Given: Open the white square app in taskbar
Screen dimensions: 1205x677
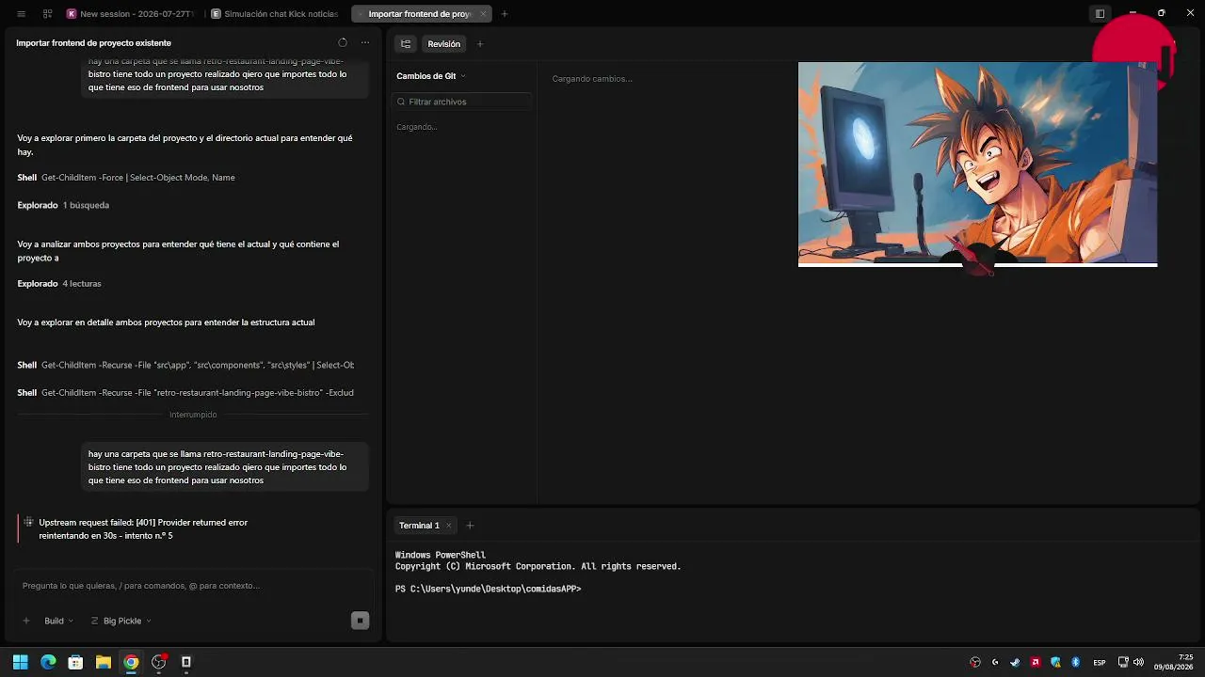Looking at the screenshot, I should 186,662.
